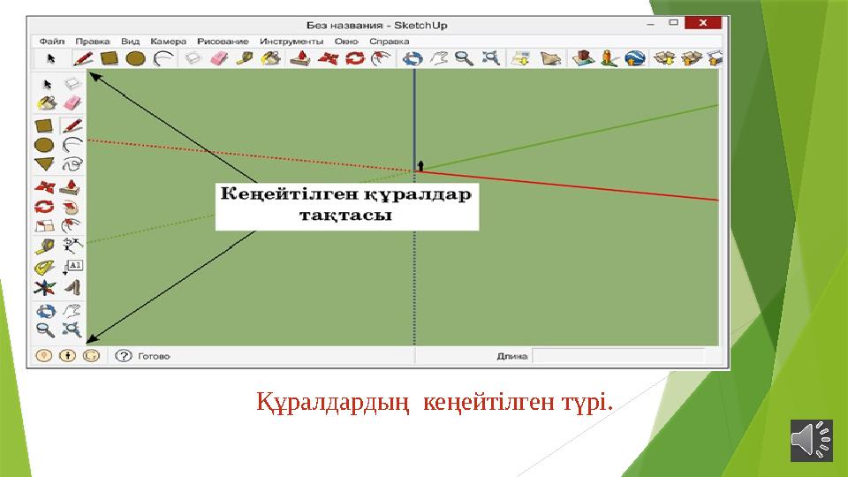Screen dimensions: 848x477
Task: Select the Rotate tool in top toolbar
Action: (x=355, y=58)
